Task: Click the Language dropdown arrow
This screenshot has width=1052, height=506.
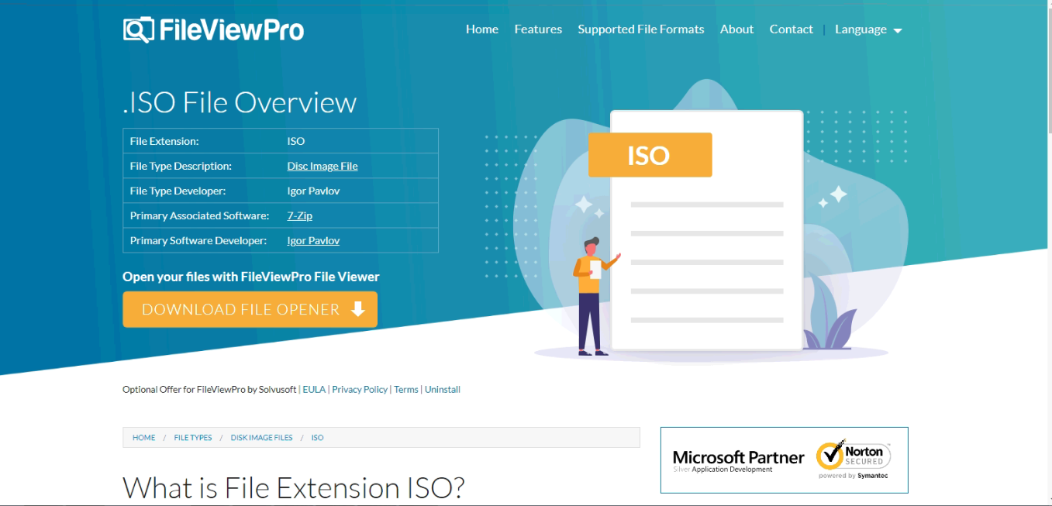Action: 898,31
